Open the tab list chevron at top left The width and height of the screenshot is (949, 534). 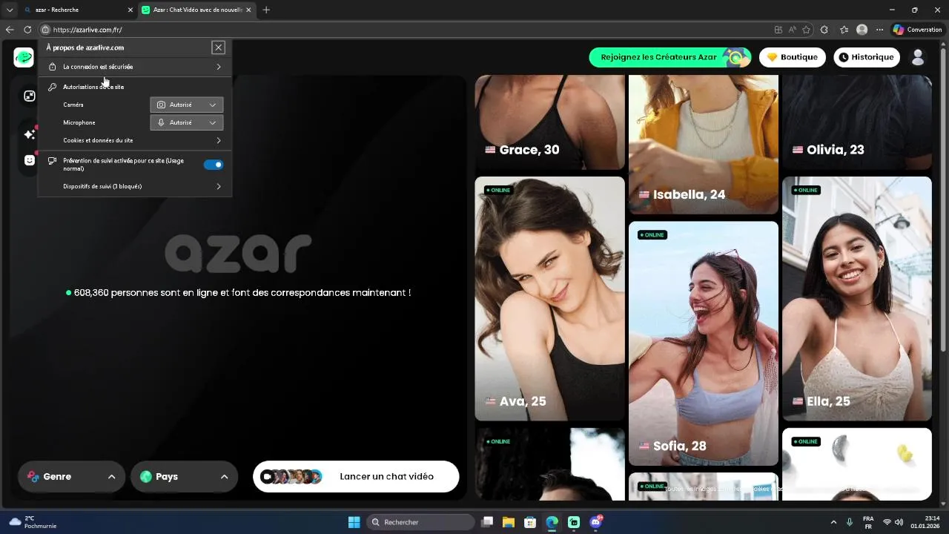click(x=10, y=10)
